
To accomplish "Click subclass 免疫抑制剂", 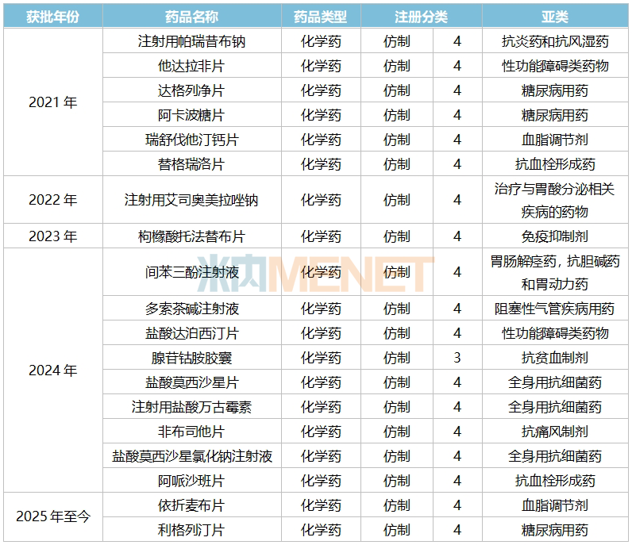I will 555,236.
